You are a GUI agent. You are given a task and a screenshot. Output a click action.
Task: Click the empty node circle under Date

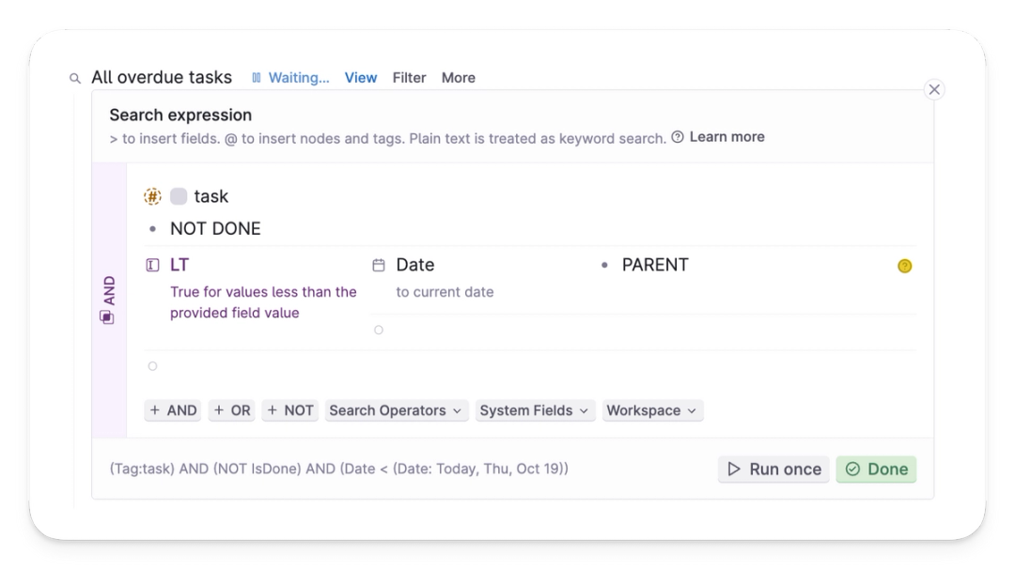click(379, 330)
